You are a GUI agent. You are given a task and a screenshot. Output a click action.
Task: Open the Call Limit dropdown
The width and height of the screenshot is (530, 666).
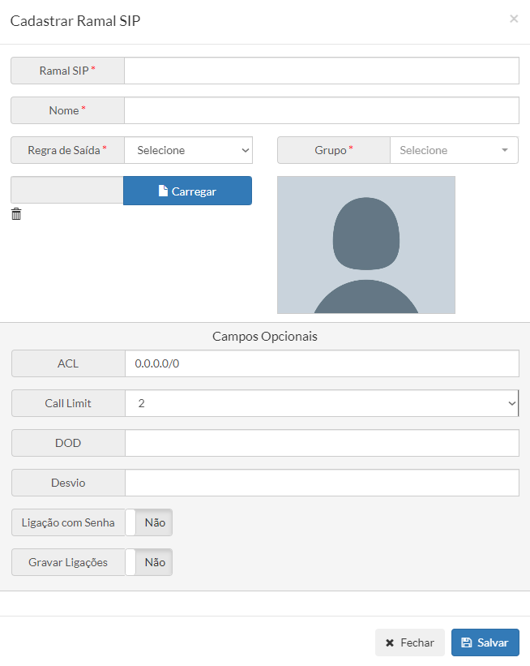click(x=322, y=403)
